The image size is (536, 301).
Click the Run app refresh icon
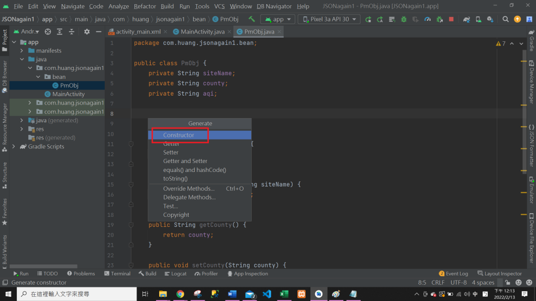[368, 19]
